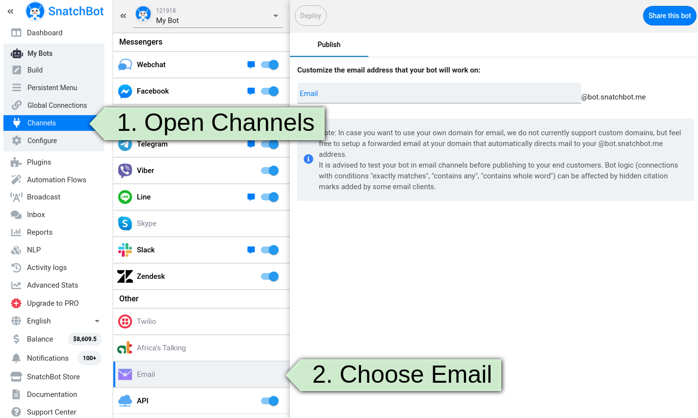
Task: Select the Slack channel row
Action: 201,250
